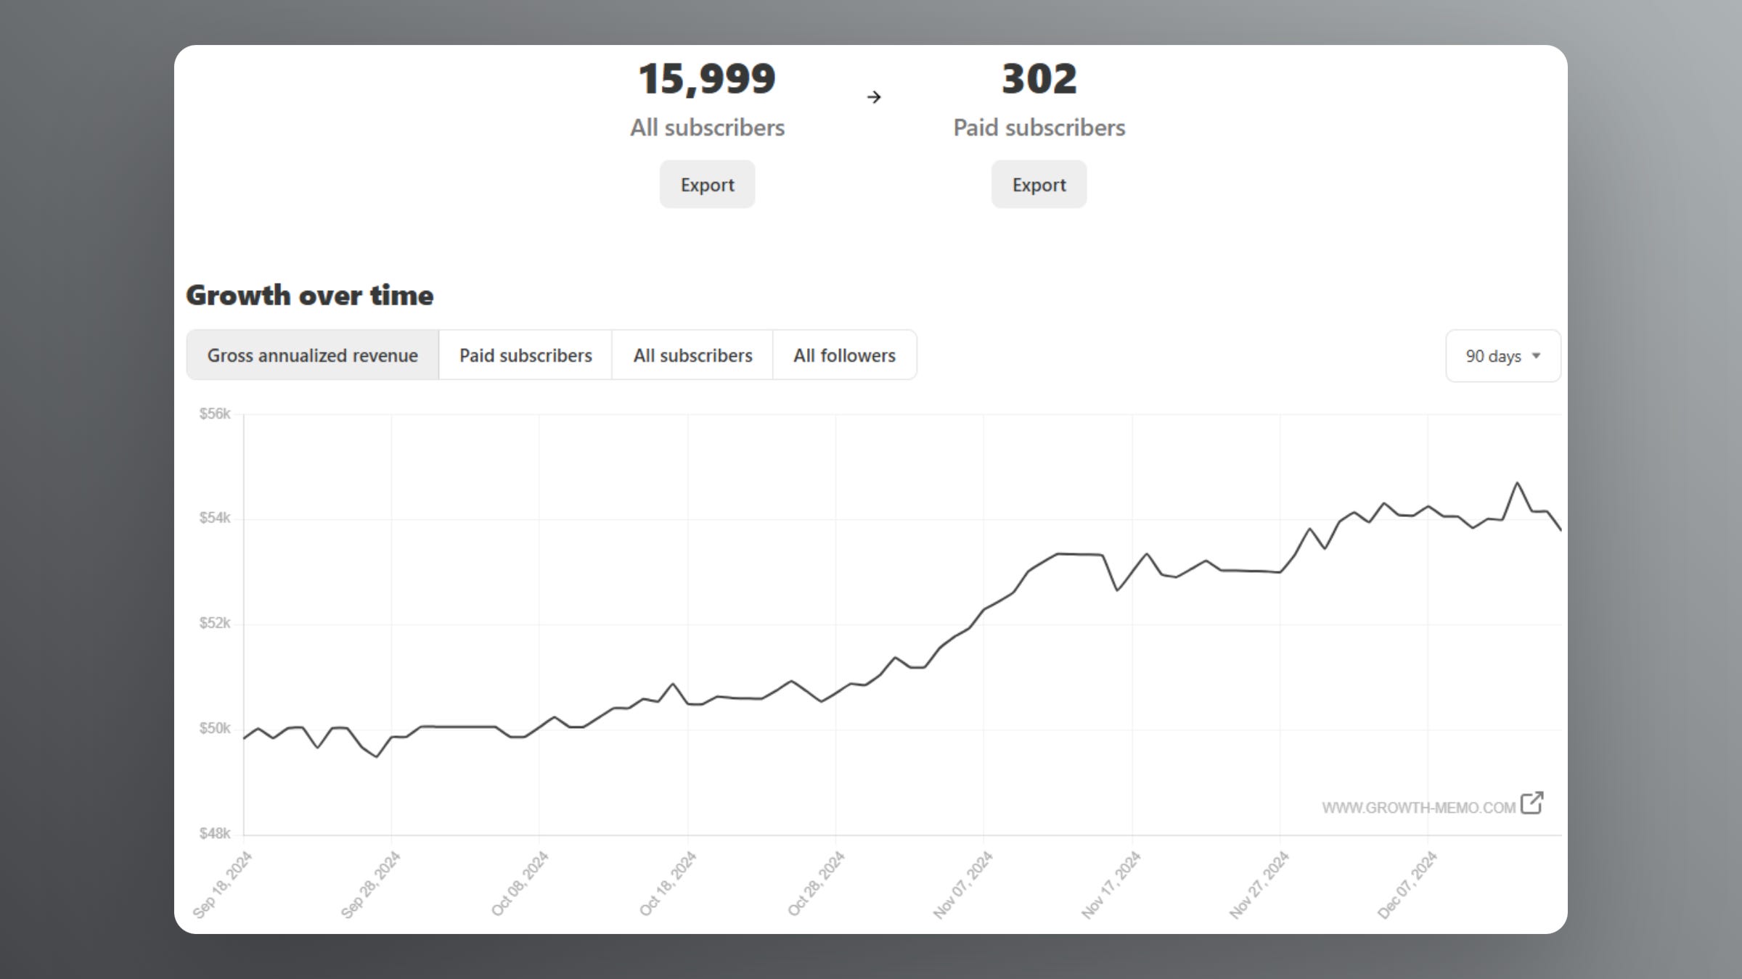Click the $48k y-axis label
Viewport: 1742px width, 979px height.
point(215,834)
